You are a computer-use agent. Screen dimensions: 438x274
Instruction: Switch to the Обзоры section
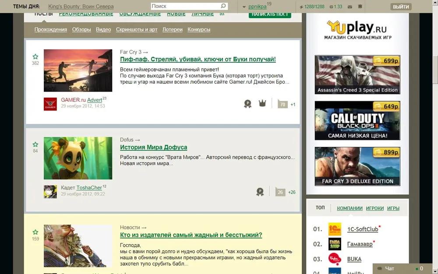click(81, 29)
